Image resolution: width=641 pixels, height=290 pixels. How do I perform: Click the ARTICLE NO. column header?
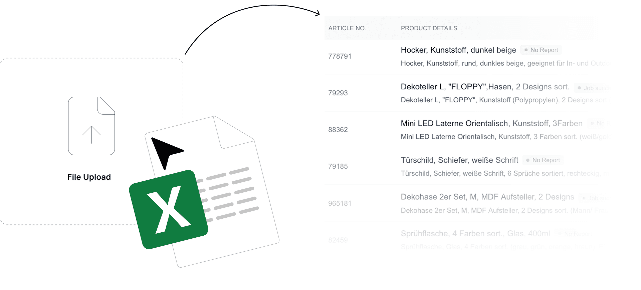pos(347,28)
